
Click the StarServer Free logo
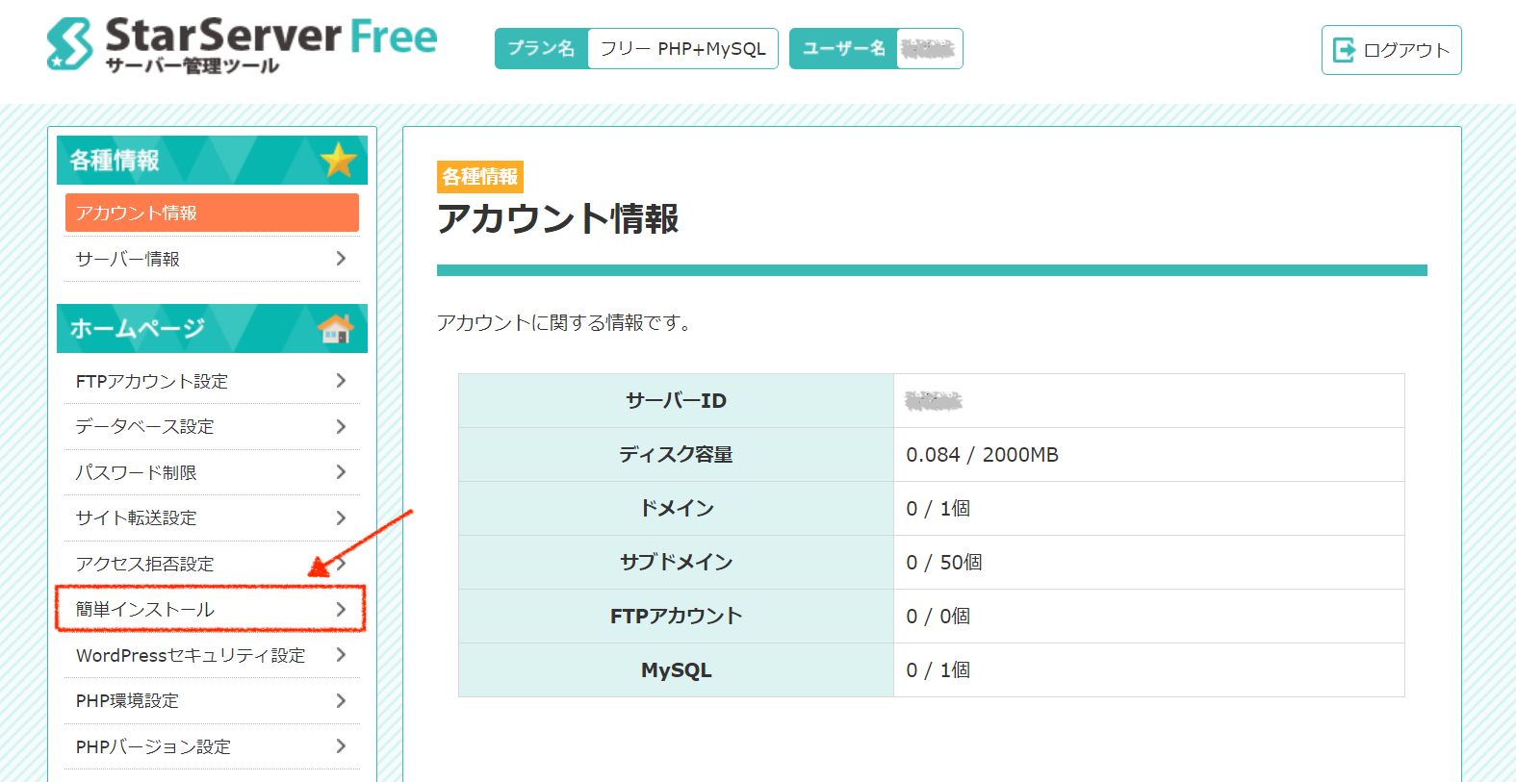(x=242, y=45)
